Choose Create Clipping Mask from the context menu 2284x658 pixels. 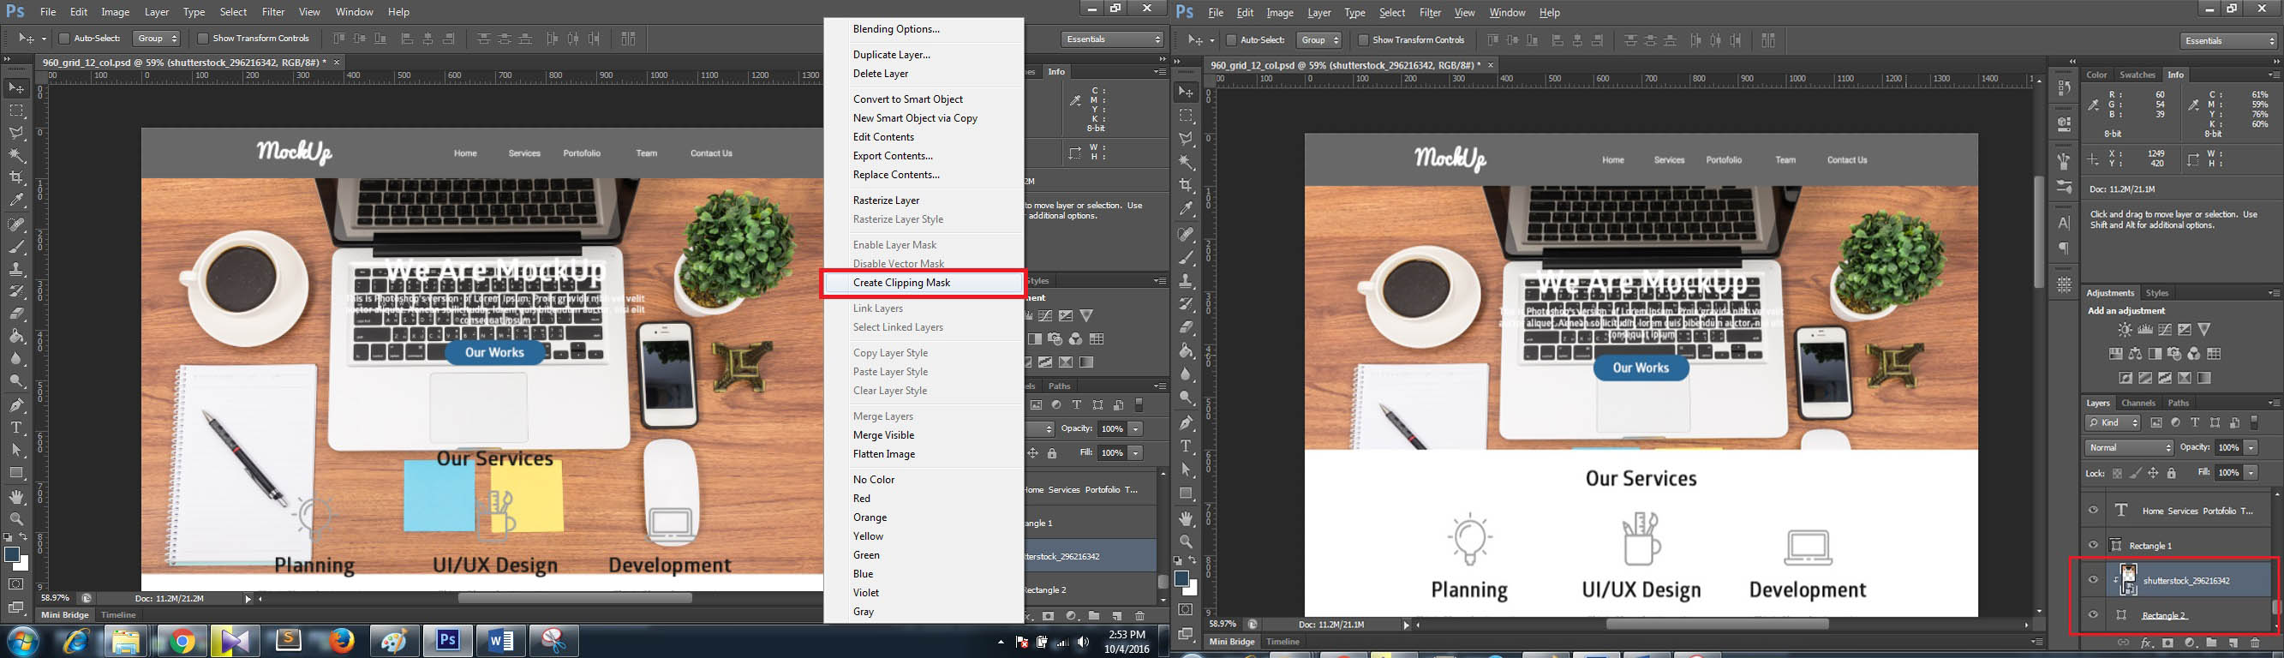(x=900, y=283)
